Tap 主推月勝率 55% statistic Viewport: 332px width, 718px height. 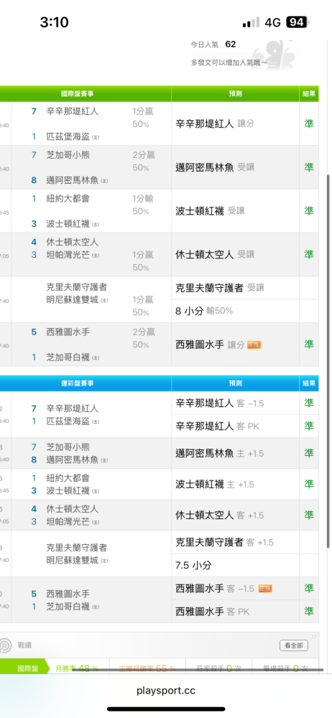click(x=147, y=668)
